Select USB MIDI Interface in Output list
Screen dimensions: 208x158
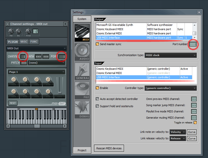(x=144, y=38)
